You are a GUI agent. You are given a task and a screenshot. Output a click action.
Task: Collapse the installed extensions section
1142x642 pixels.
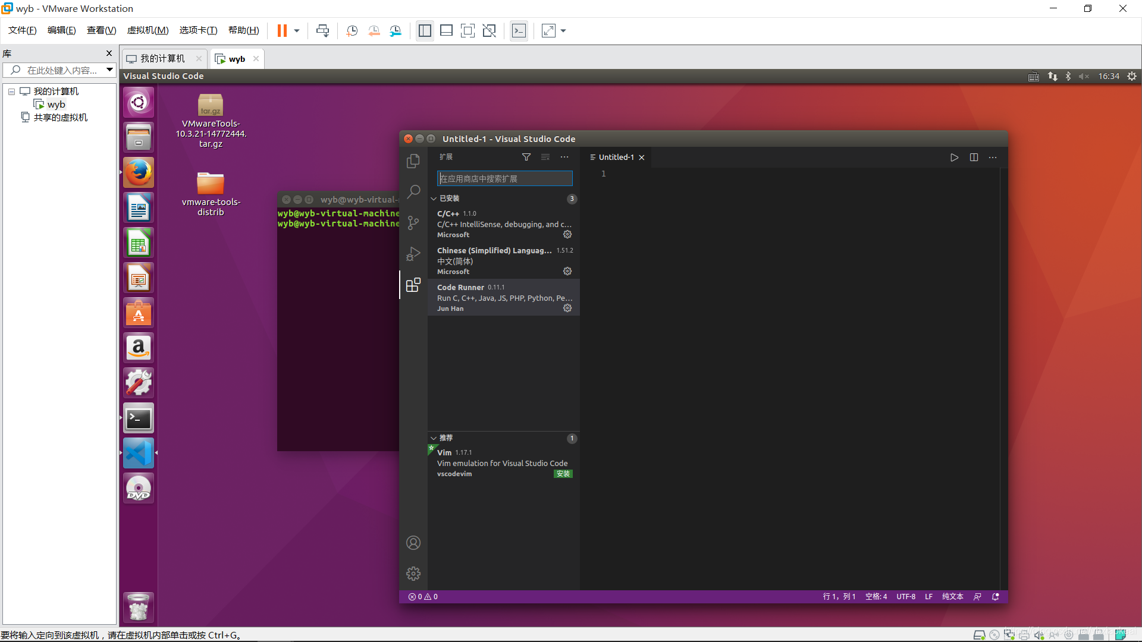(434, 199)
